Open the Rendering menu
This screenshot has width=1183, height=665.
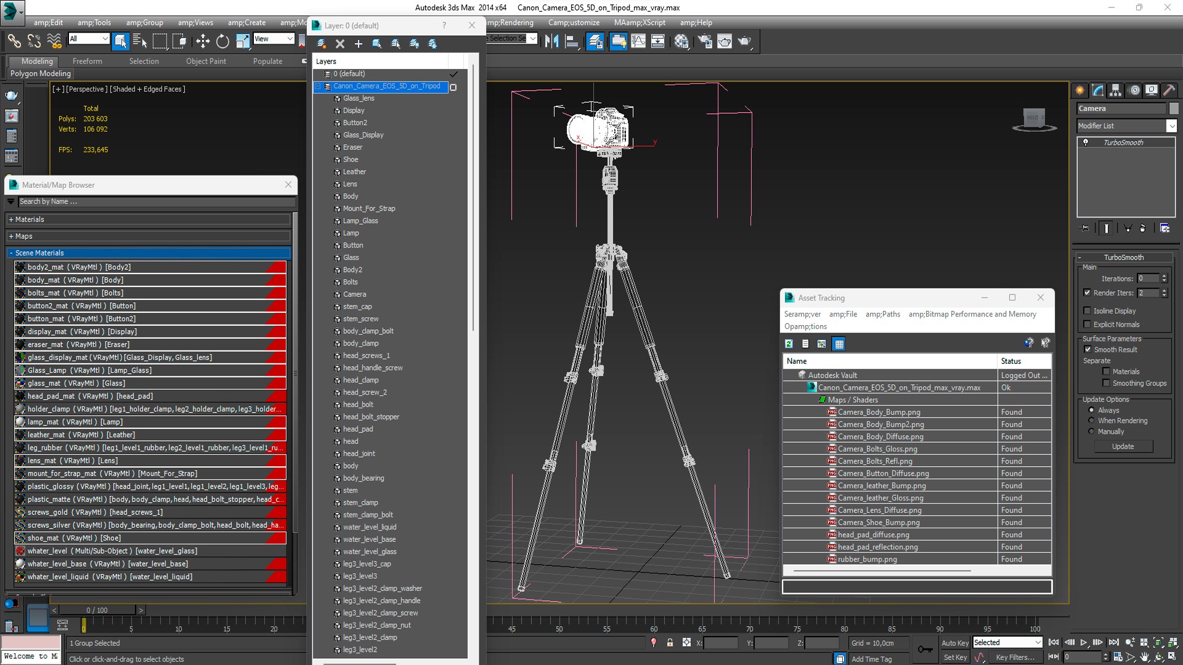pyautogui.click(x=510, y=23)
